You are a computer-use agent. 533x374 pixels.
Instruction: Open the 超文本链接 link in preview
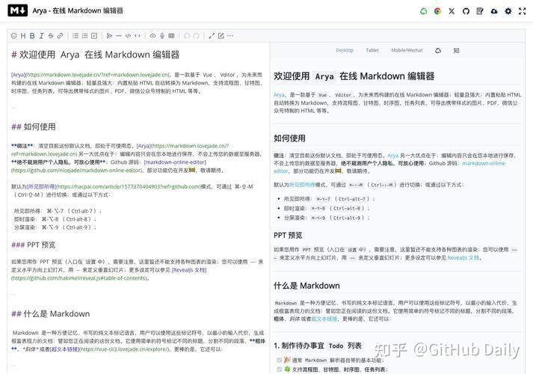point(324,319)
